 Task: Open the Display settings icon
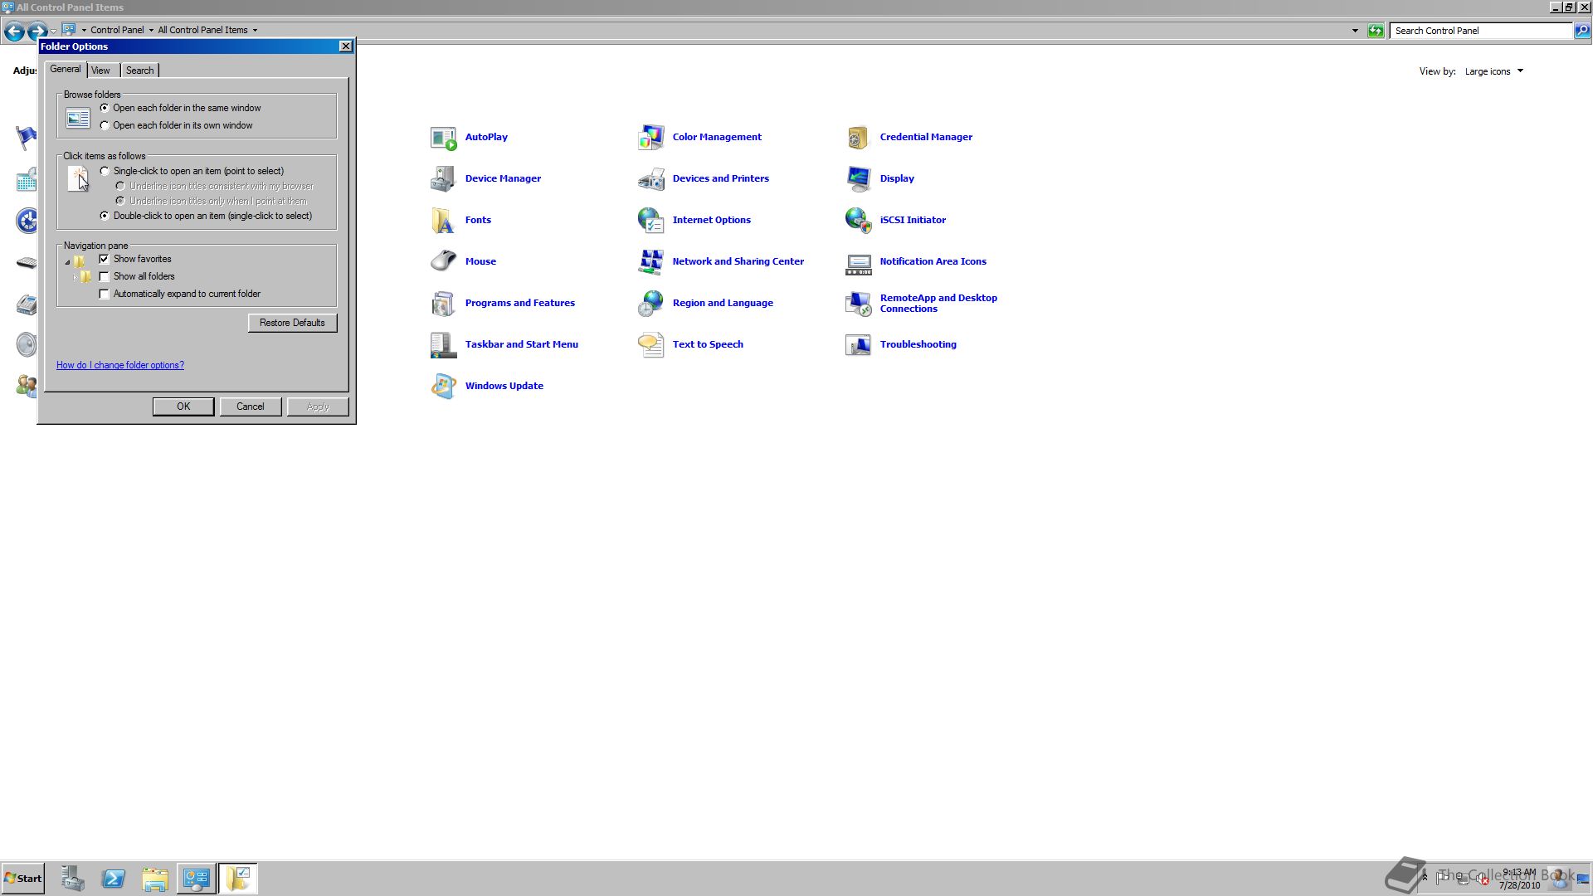pos(859,179)
